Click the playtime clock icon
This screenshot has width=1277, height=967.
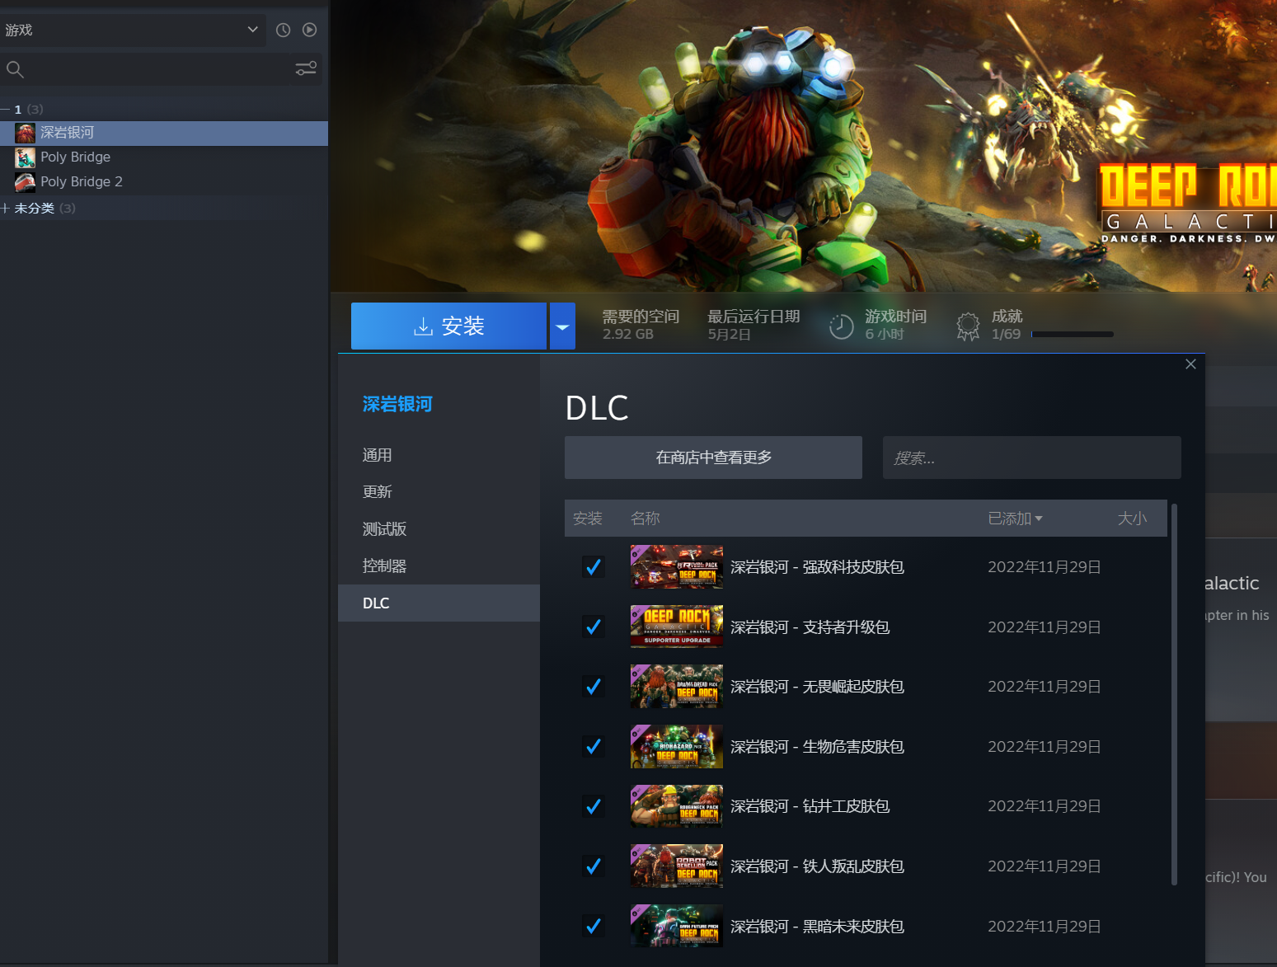pos(841,327)
